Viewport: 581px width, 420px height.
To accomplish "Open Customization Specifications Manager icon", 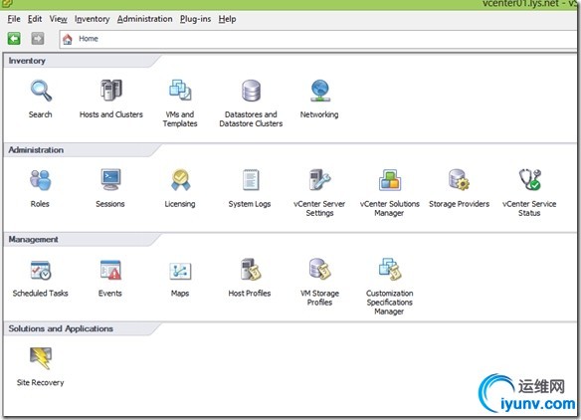I will 389,270.
